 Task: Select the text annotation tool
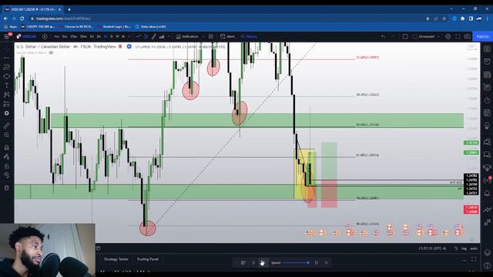click(7, 85)
